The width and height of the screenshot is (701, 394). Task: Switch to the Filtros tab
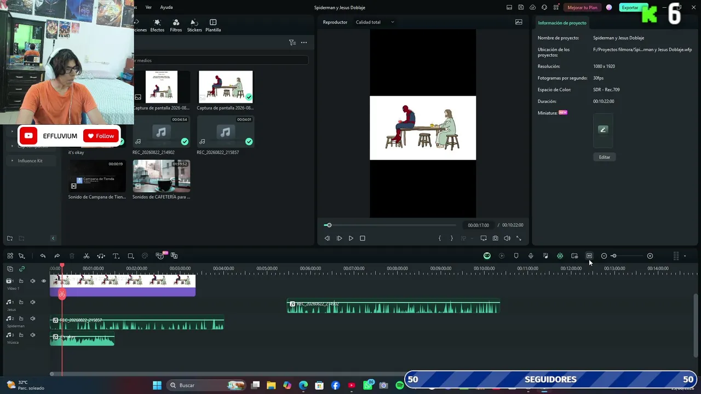click(176, 26)
